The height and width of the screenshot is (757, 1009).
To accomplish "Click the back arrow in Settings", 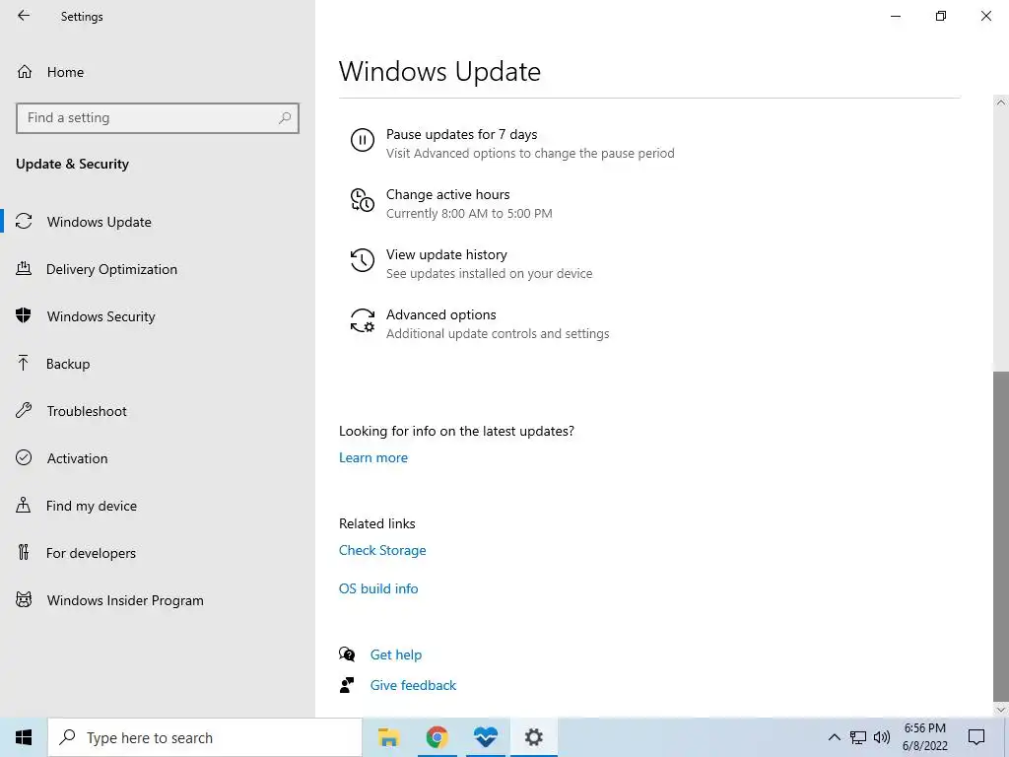I will pyautogui.click(x=24, y=16).
